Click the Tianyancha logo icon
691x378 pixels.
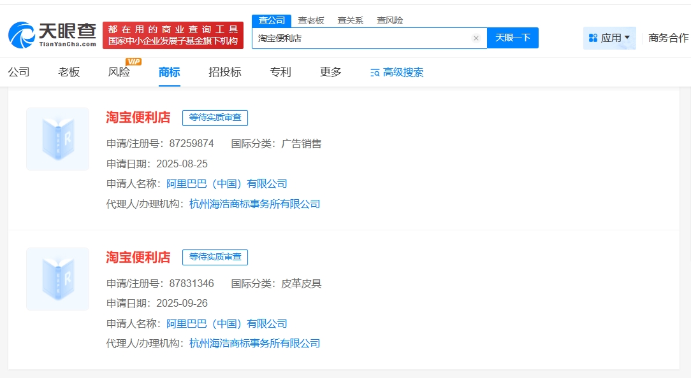pyautogui.click(x=22, y=35)
